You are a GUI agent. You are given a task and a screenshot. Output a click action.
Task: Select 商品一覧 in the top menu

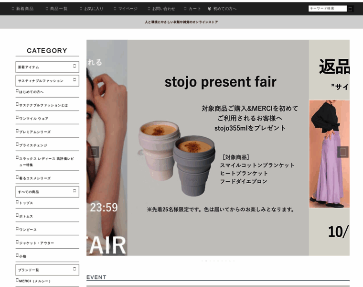pyautogui.click(x=56, y=9)
